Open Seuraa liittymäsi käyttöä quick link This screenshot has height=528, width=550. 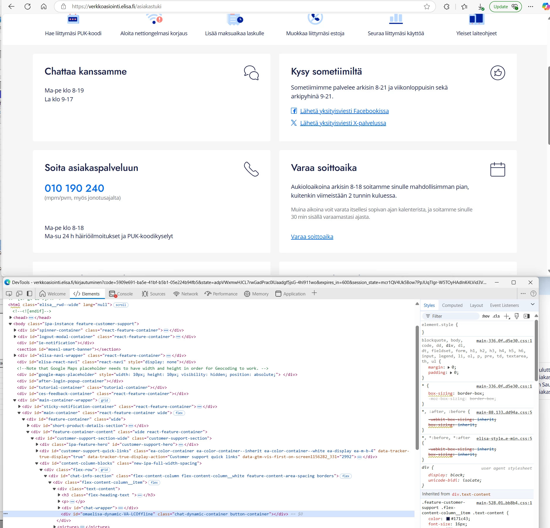pyautogui.click(x=396, y=33)
